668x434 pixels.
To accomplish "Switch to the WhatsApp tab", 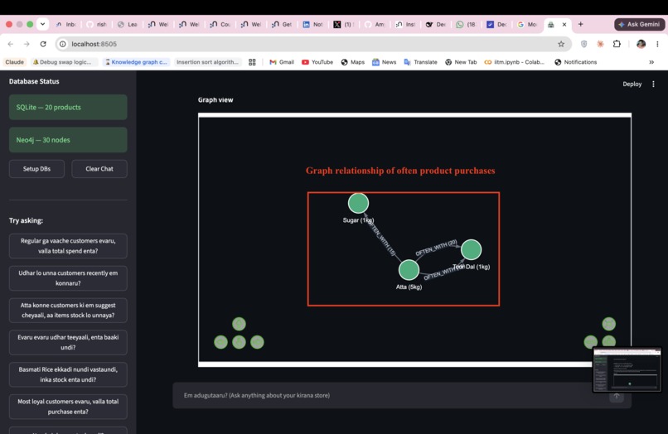I will [x=466, y=24].
